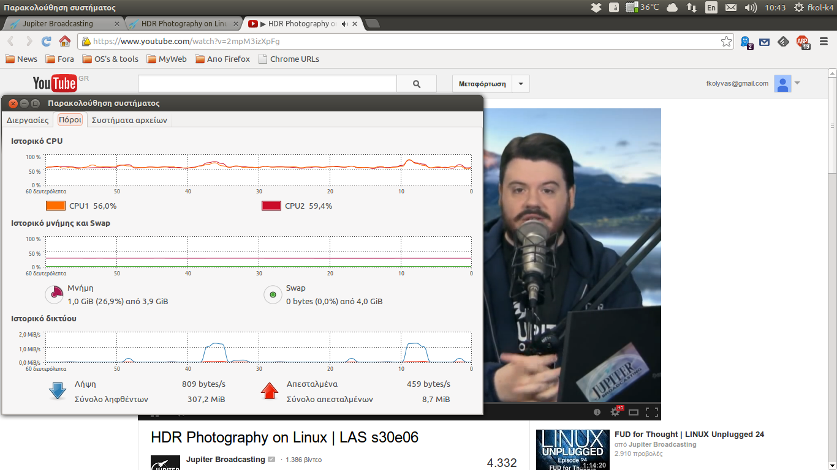Reload the current page
837x470 pixels.
click(46, 42)
